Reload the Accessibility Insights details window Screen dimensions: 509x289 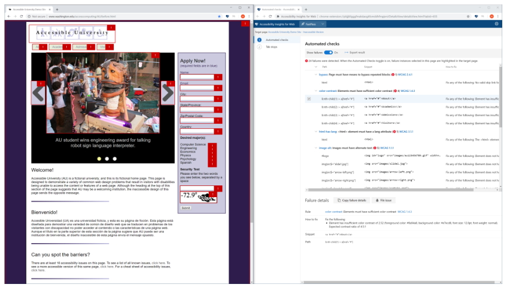click(x=270, y=16)
